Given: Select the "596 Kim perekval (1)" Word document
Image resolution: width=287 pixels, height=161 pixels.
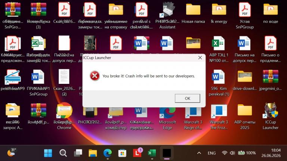Looking at the screenshot, I should coord(219,83).
